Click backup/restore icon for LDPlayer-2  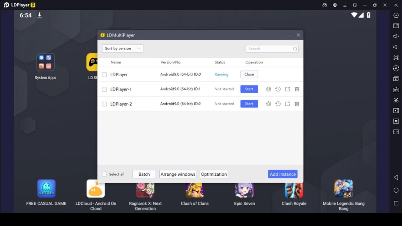[x=278, y=104]
